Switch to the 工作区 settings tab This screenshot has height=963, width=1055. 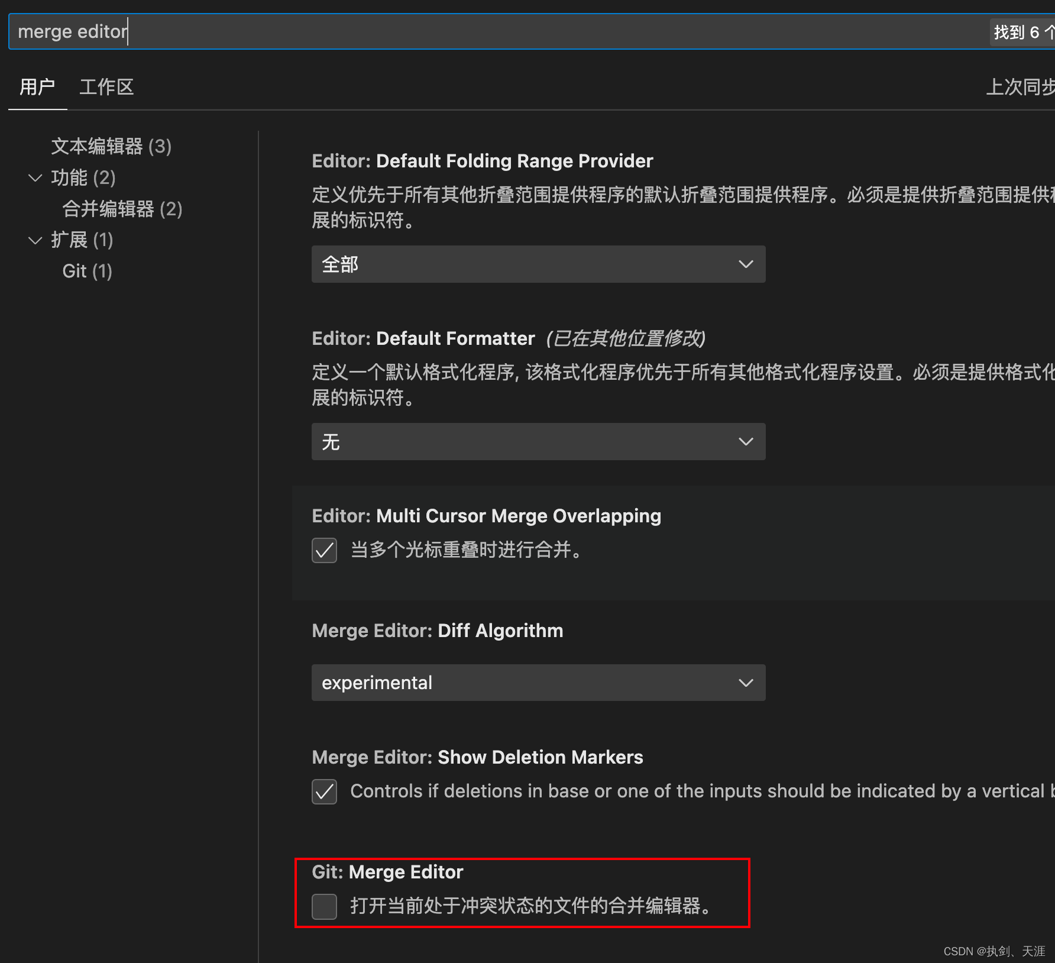[x=106, y=87]
